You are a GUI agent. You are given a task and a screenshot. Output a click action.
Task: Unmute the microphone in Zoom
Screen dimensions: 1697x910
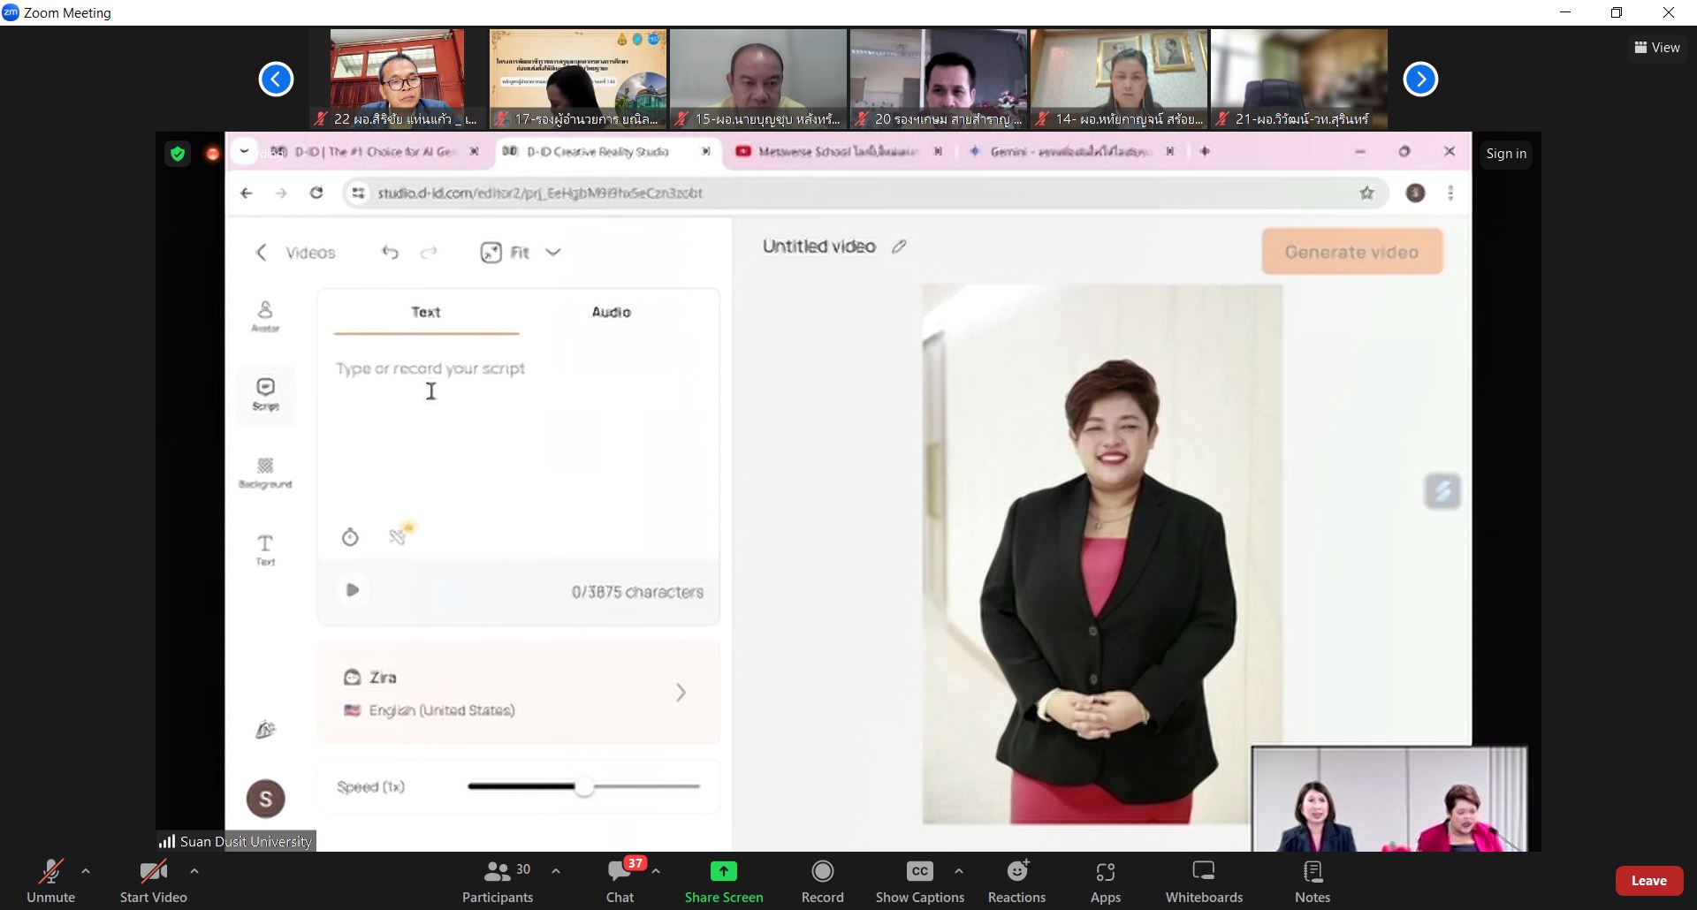coord(50,882)
